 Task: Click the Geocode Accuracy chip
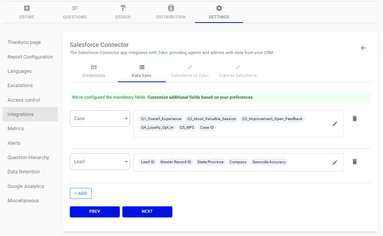[269, 162]
